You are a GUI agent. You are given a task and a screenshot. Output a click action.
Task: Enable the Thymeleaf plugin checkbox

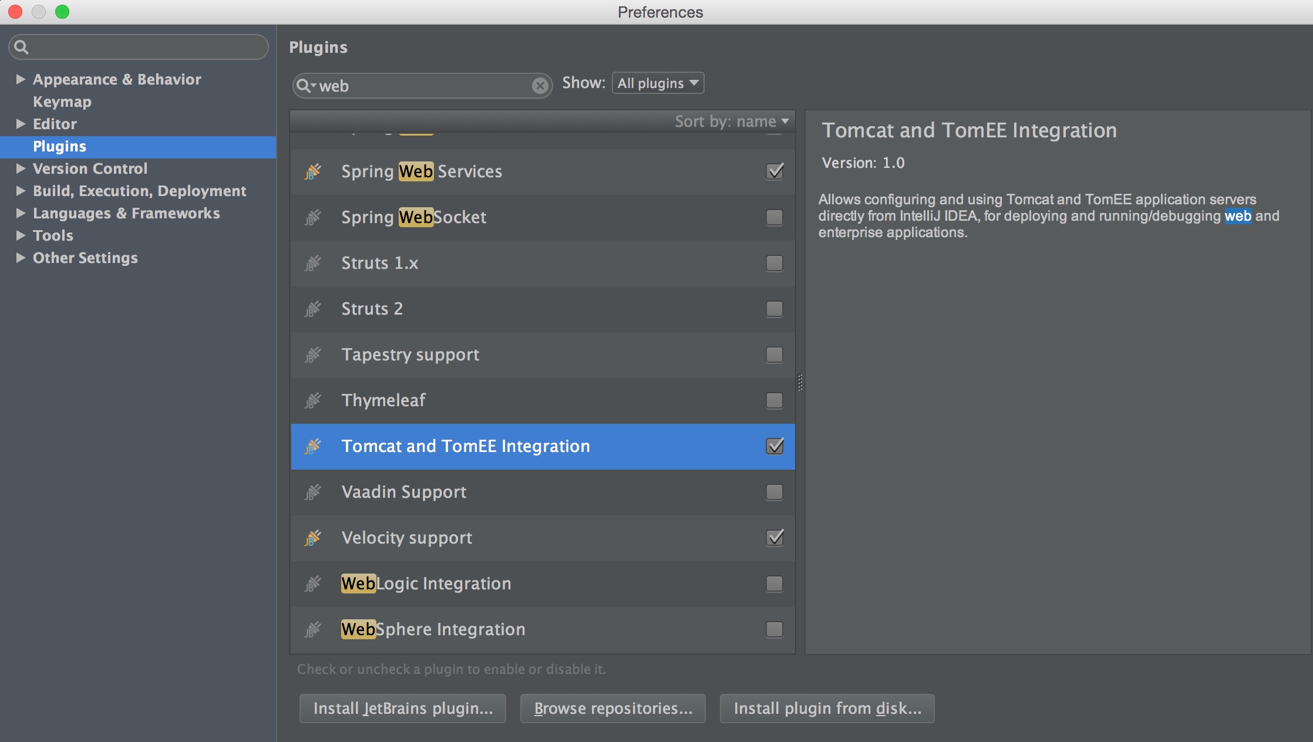775,400
